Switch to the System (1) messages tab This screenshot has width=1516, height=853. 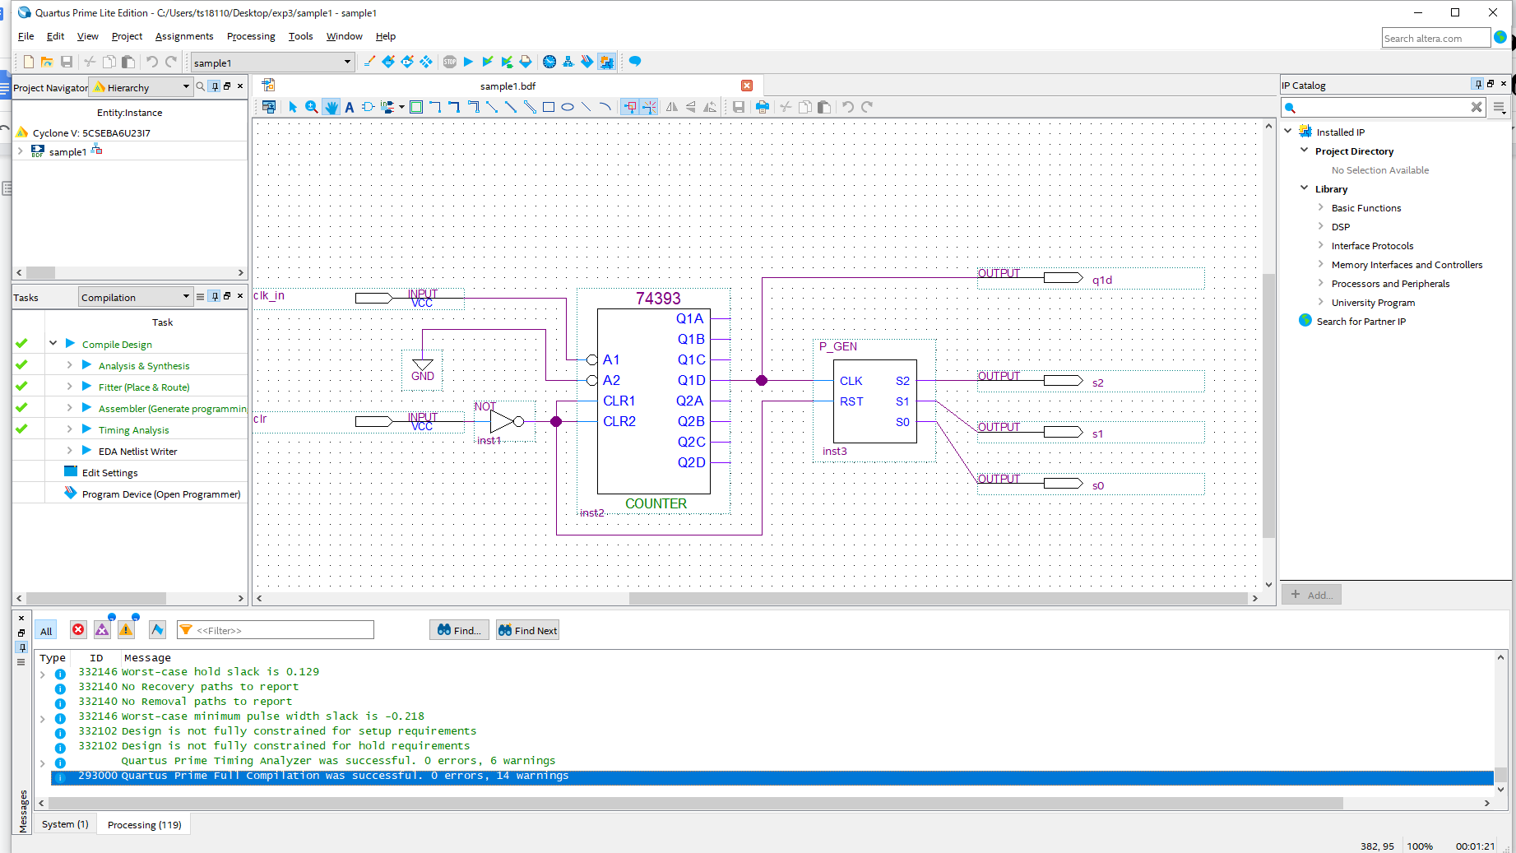[65, 824]
